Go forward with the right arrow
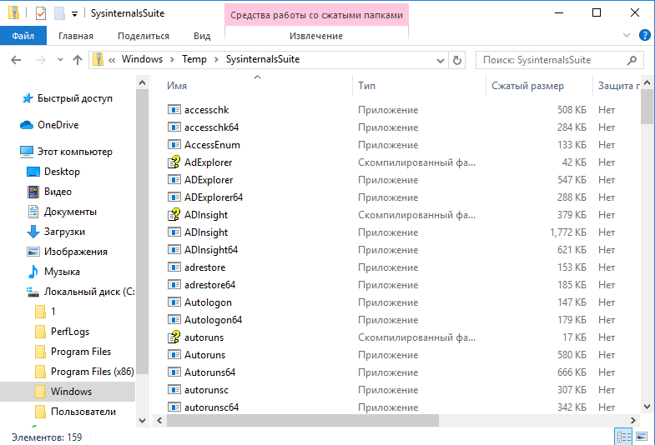The width and height of the screenshot is (655, 445). [41, 60]
